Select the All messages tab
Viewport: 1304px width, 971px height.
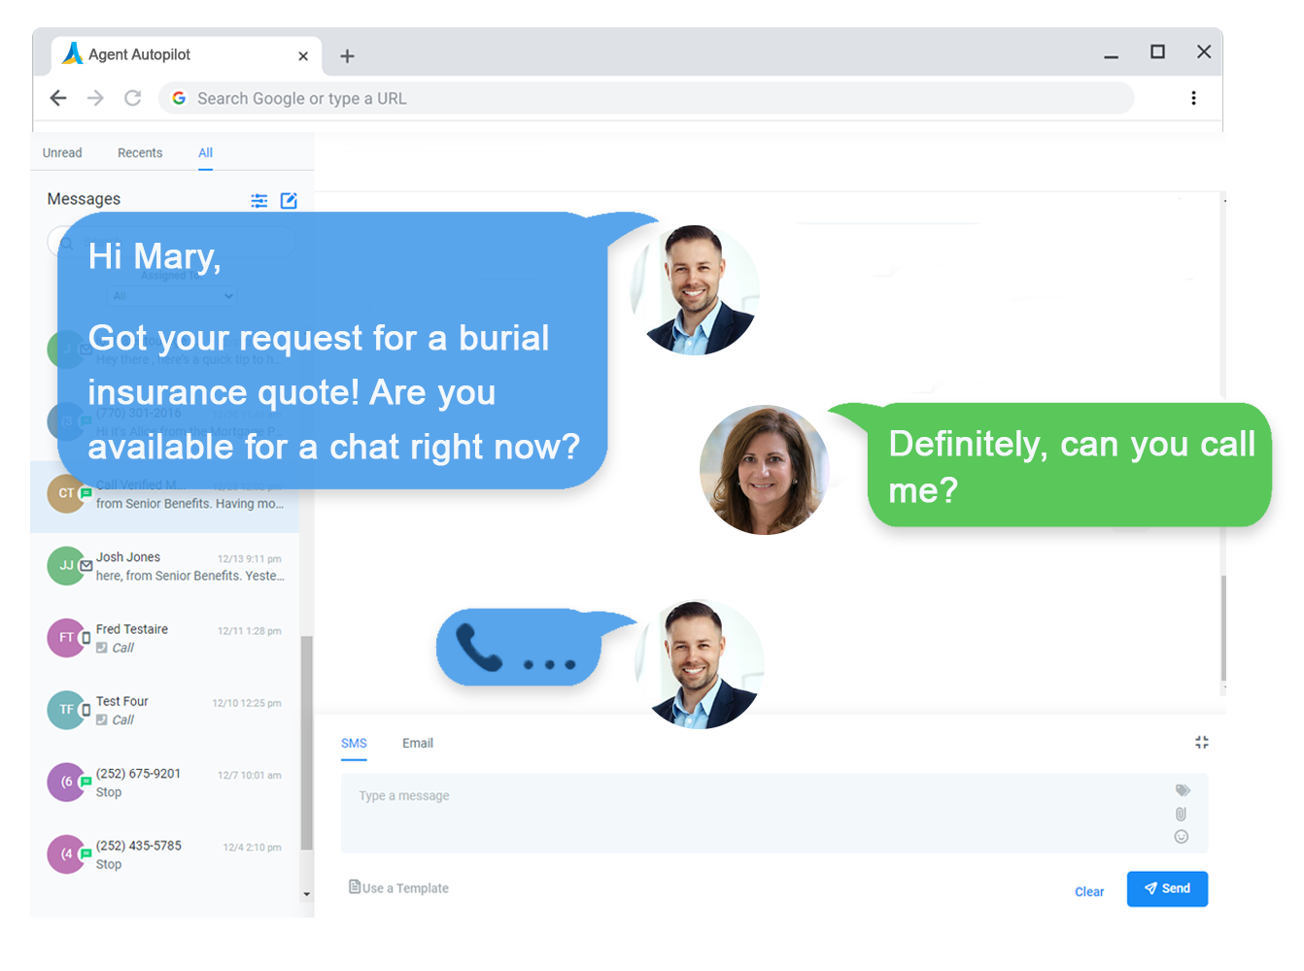206,153
